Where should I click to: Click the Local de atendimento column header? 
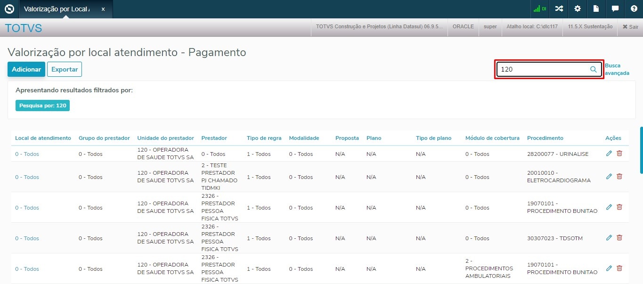43,138
